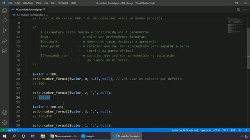The width and height of the screenshot is (250, 140).
Task: Open the Accounts menu icon
Action: pos(5,112)
